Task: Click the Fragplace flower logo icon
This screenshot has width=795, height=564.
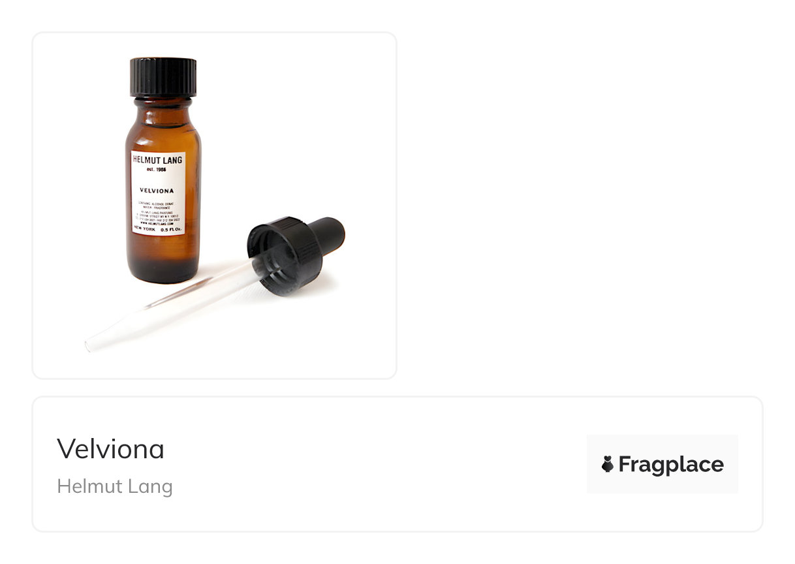Action: (607, 464)
